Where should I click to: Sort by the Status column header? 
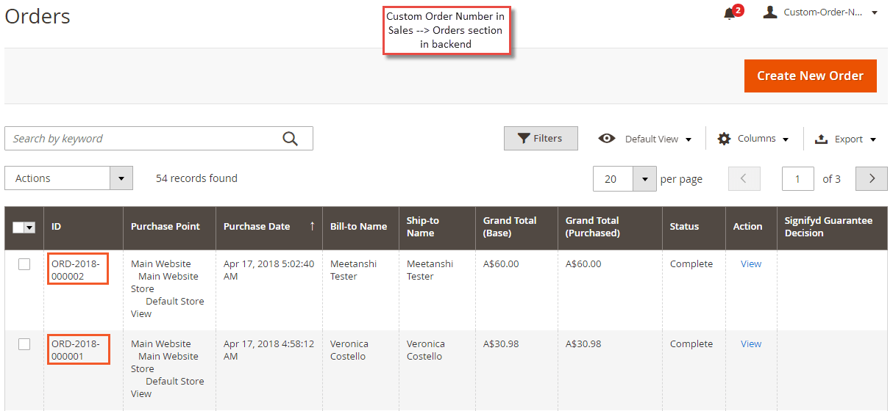pos(684,227)
